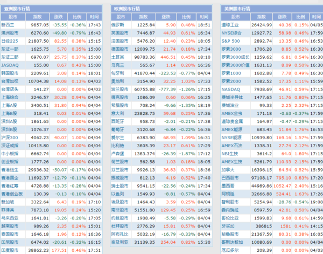
Task: Select the 希腊股市 link
Action: (120, 106)
